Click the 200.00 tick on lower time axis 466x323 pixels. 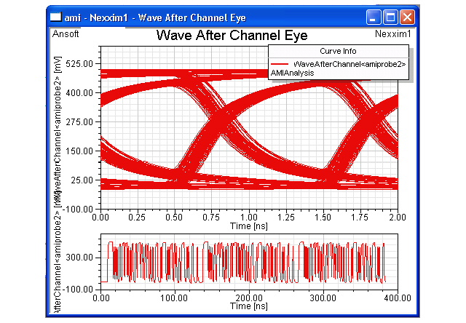(x=249, y=298)
